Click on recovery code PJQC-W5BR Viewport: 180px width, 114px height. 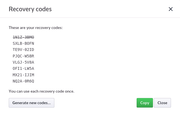click(23, 56)
